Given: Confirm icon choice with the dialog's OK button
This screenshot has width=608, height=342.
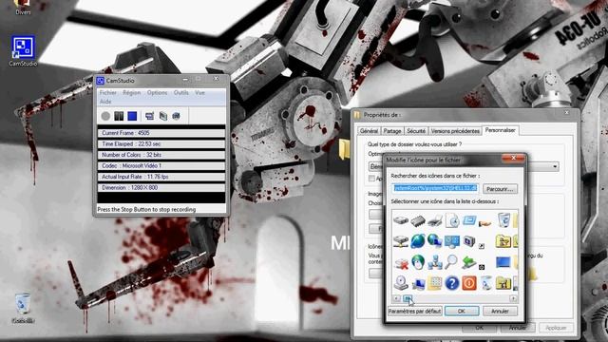Looking at the screenshot, I should tap(462, 311).
